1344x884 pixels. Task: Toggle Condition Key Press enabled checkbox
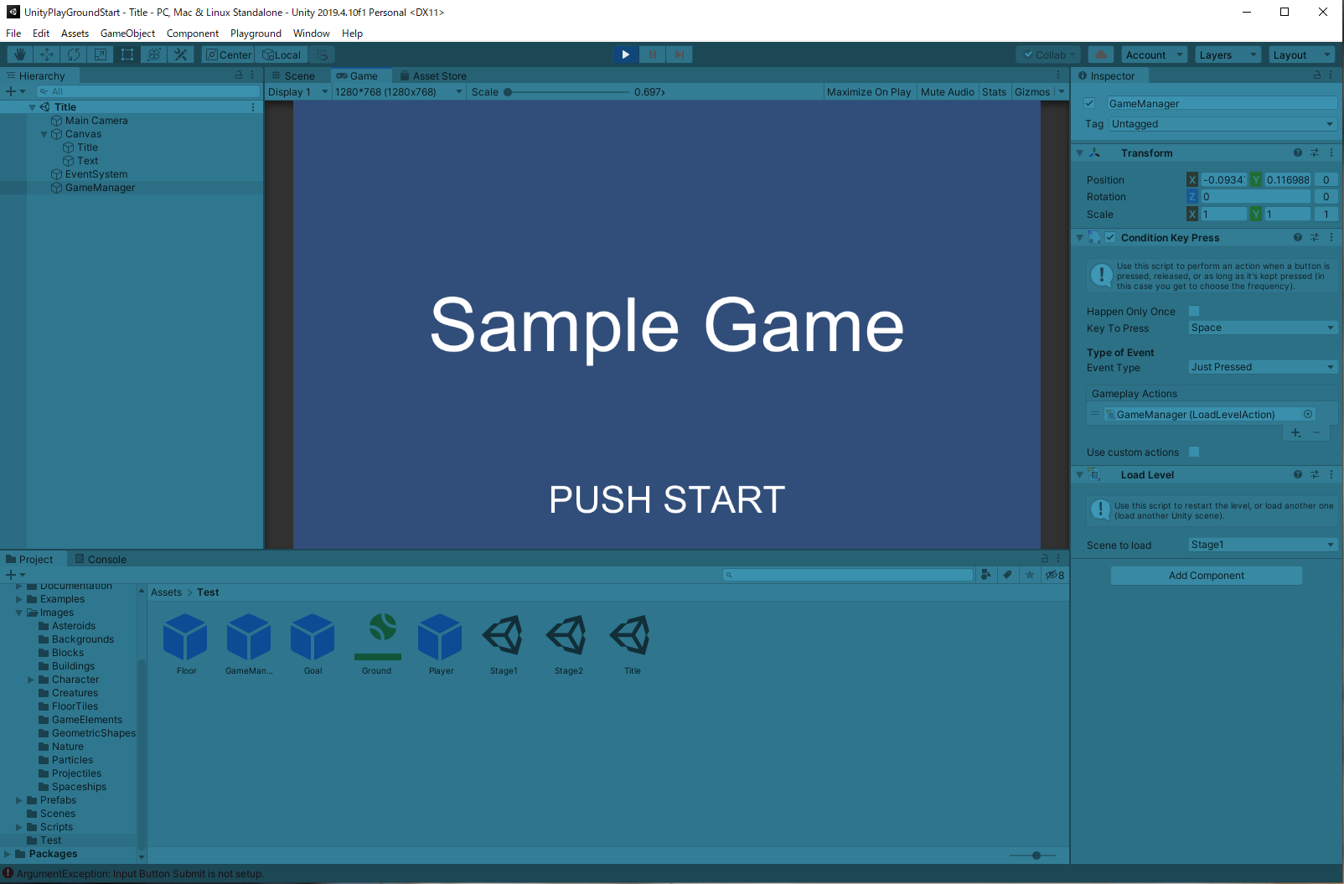pos(1110,238)
